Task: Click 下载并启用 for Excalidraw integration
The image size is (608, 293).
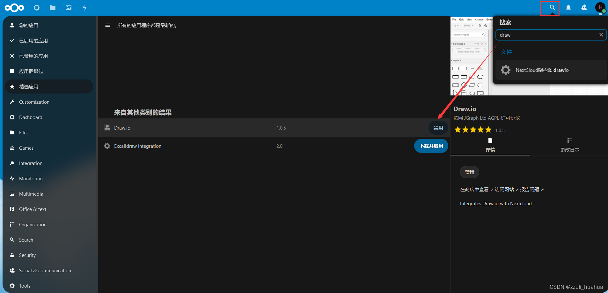Action: pyautogui.click(x=431, y=146)
